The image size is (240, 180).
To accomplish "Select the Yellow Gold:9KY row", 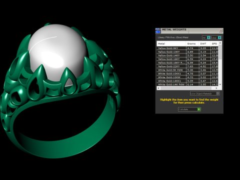I will pos(187,48).
